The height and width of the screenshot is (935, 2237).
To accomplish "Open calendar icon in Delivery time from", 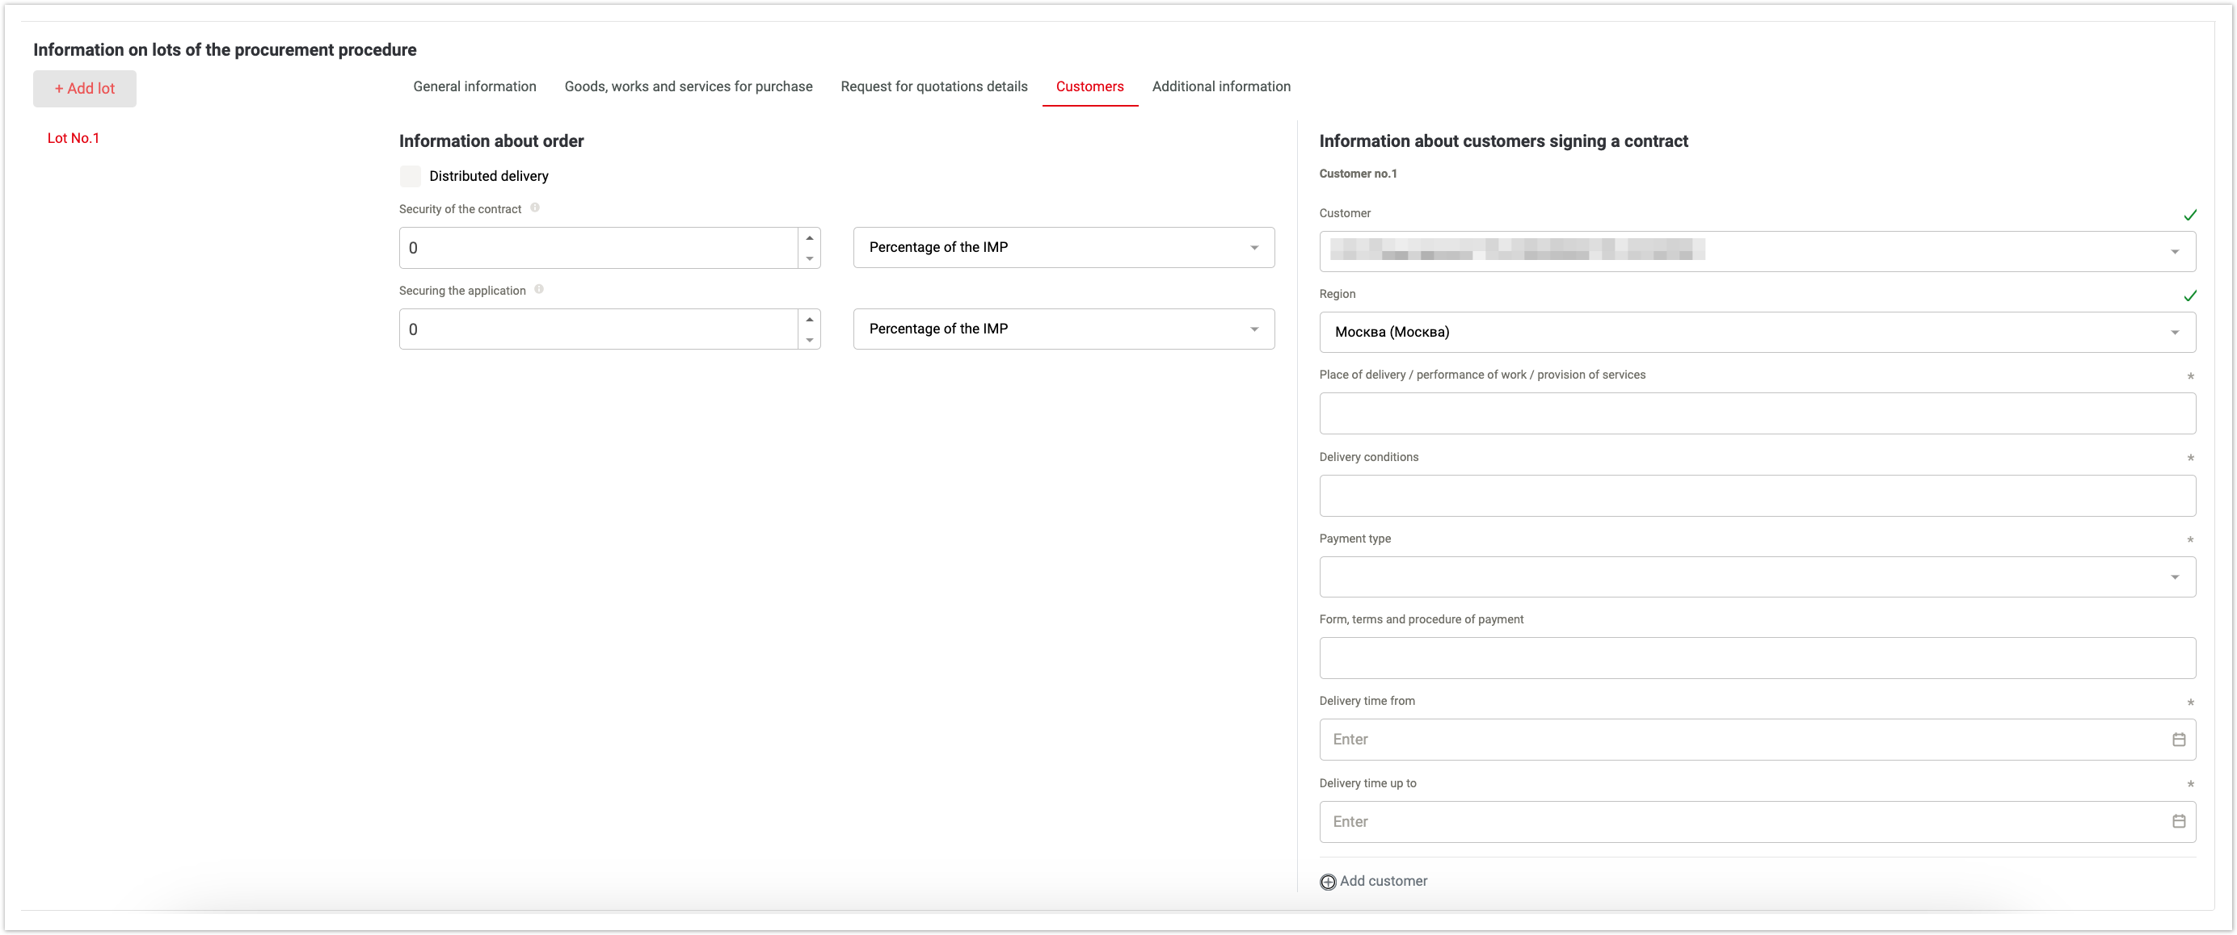I will [2178, 739].
